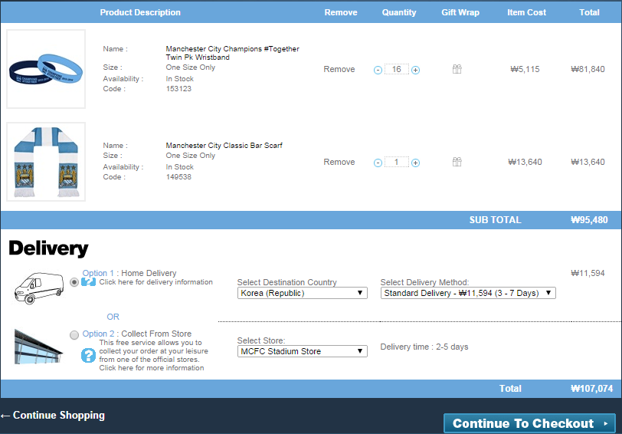Click the delivery charge ₩11,594 in the Home Delivery row

(x=588, y=273)
